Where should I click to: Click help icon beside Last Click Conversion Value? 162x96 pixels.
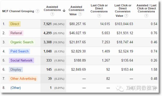tap(126, 16)
